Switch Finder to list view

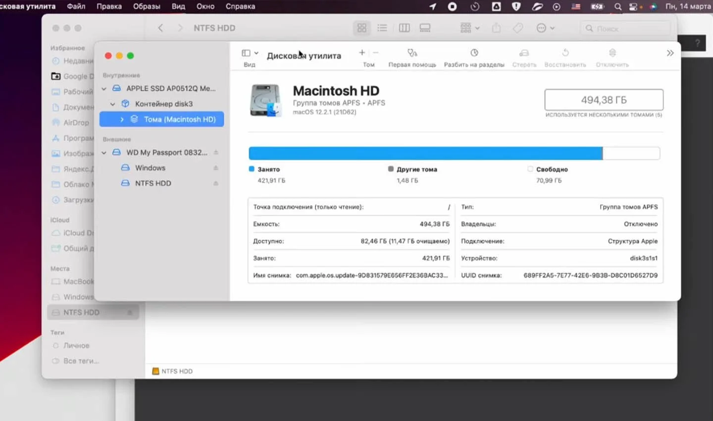coord(382,28)
